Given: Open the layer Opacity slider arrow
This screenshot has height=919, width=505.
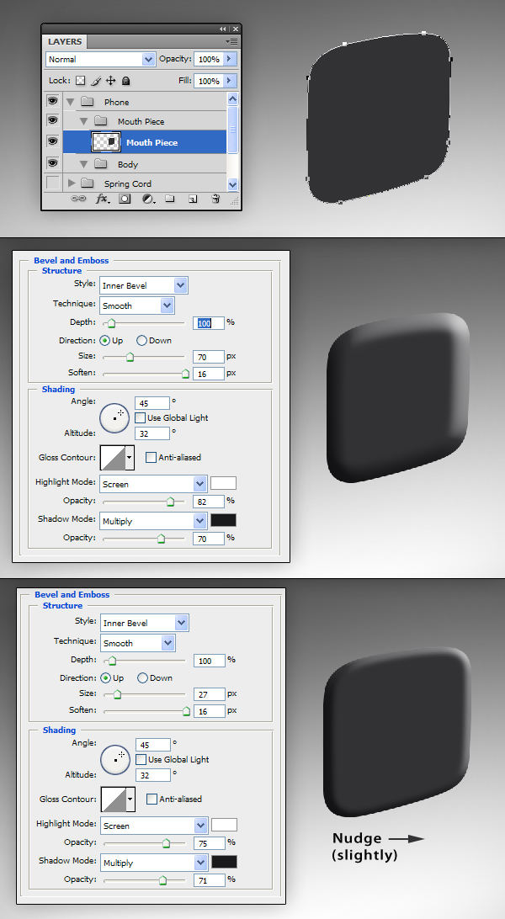Looking at the screenshot, I should click(229, 59).
